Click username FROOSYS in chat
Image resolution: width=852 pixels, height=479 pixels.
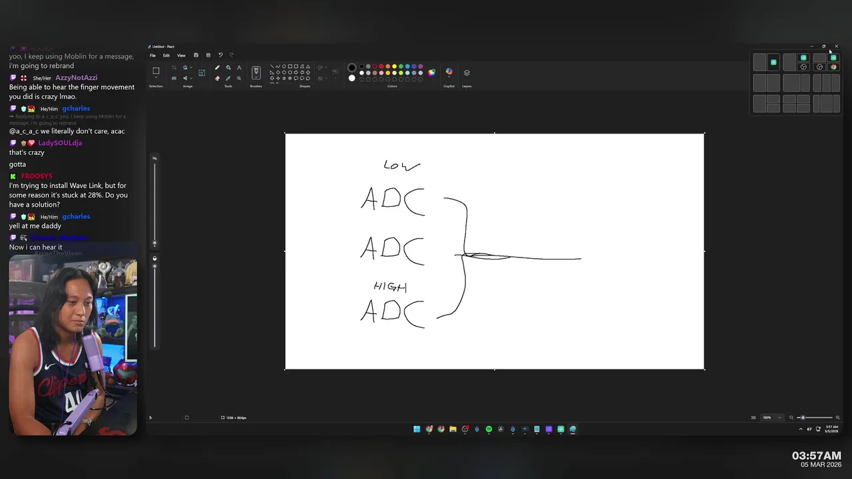pyautogui.click(x=37, y=176)
